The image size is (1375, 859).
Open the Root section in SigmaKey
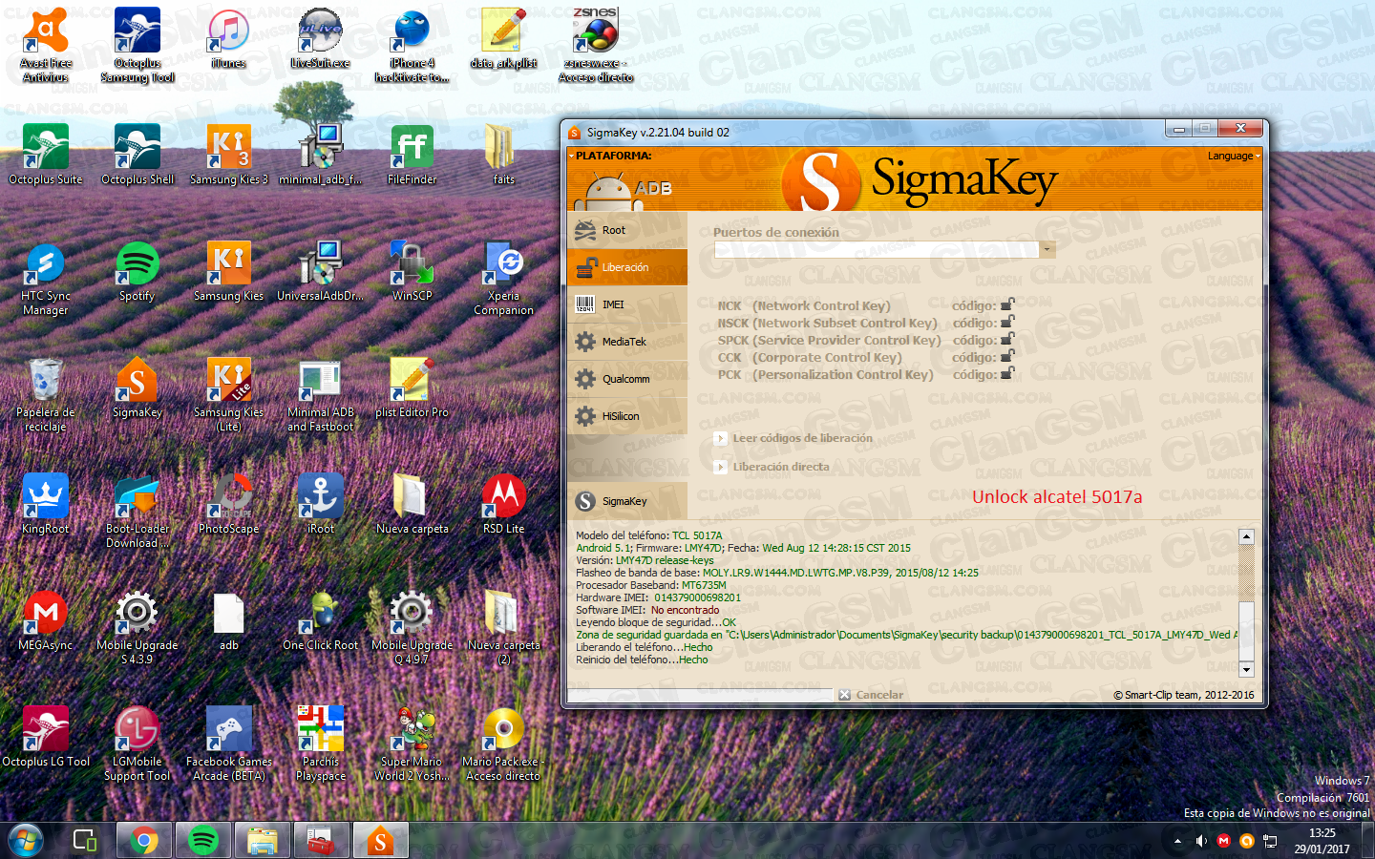626,230
